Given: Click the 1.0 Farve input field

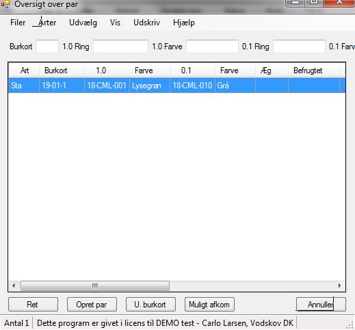Looking at the screenshot, I should coord(212,47).
